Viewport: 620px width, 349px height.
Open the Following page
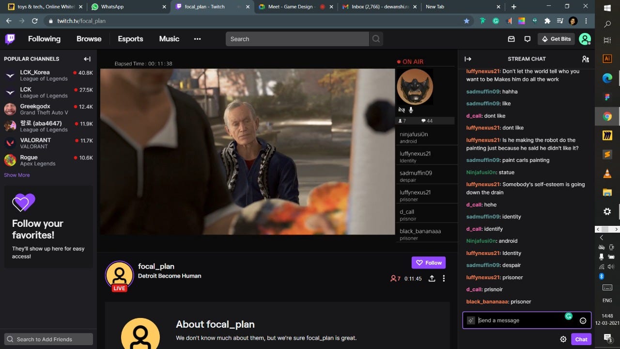click(44, 39)
